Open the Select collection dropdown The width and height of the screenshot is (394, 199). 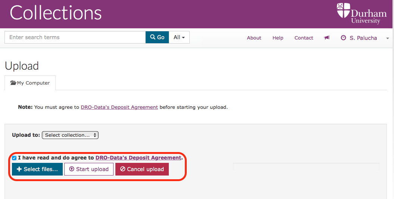pyautogui.click(x=70, y=135)
